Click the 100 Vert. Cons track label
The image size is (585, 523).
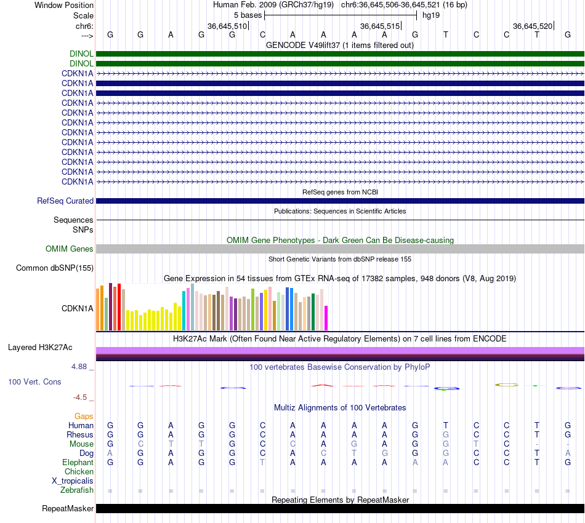pos(34,381)
